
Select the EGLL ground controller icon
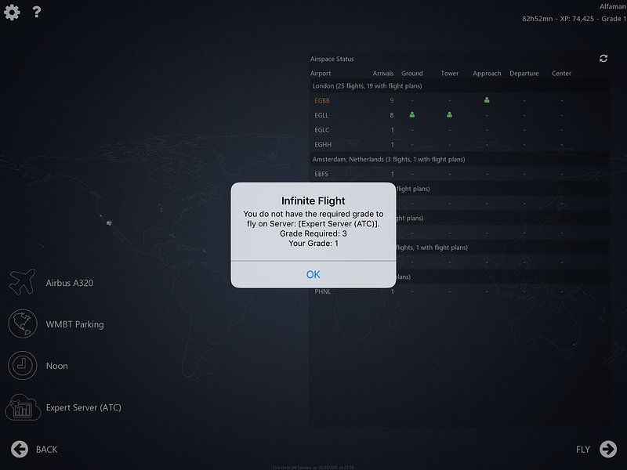coord(412,114)
